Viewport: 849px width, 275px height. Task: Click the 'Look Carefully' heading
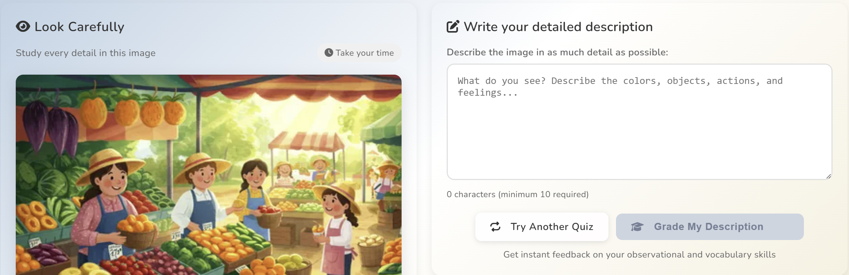(x=79, y=27)
